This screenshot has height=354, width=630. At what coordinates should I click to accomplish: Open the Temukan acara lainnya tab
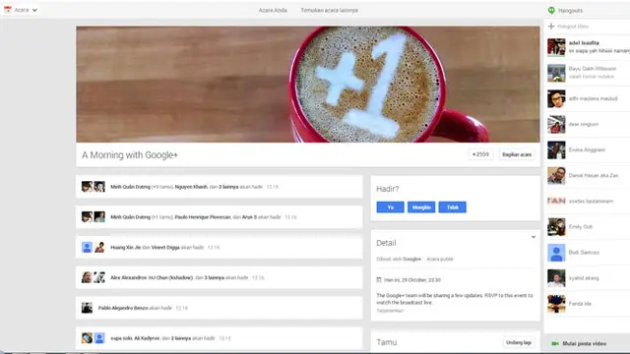329,10
